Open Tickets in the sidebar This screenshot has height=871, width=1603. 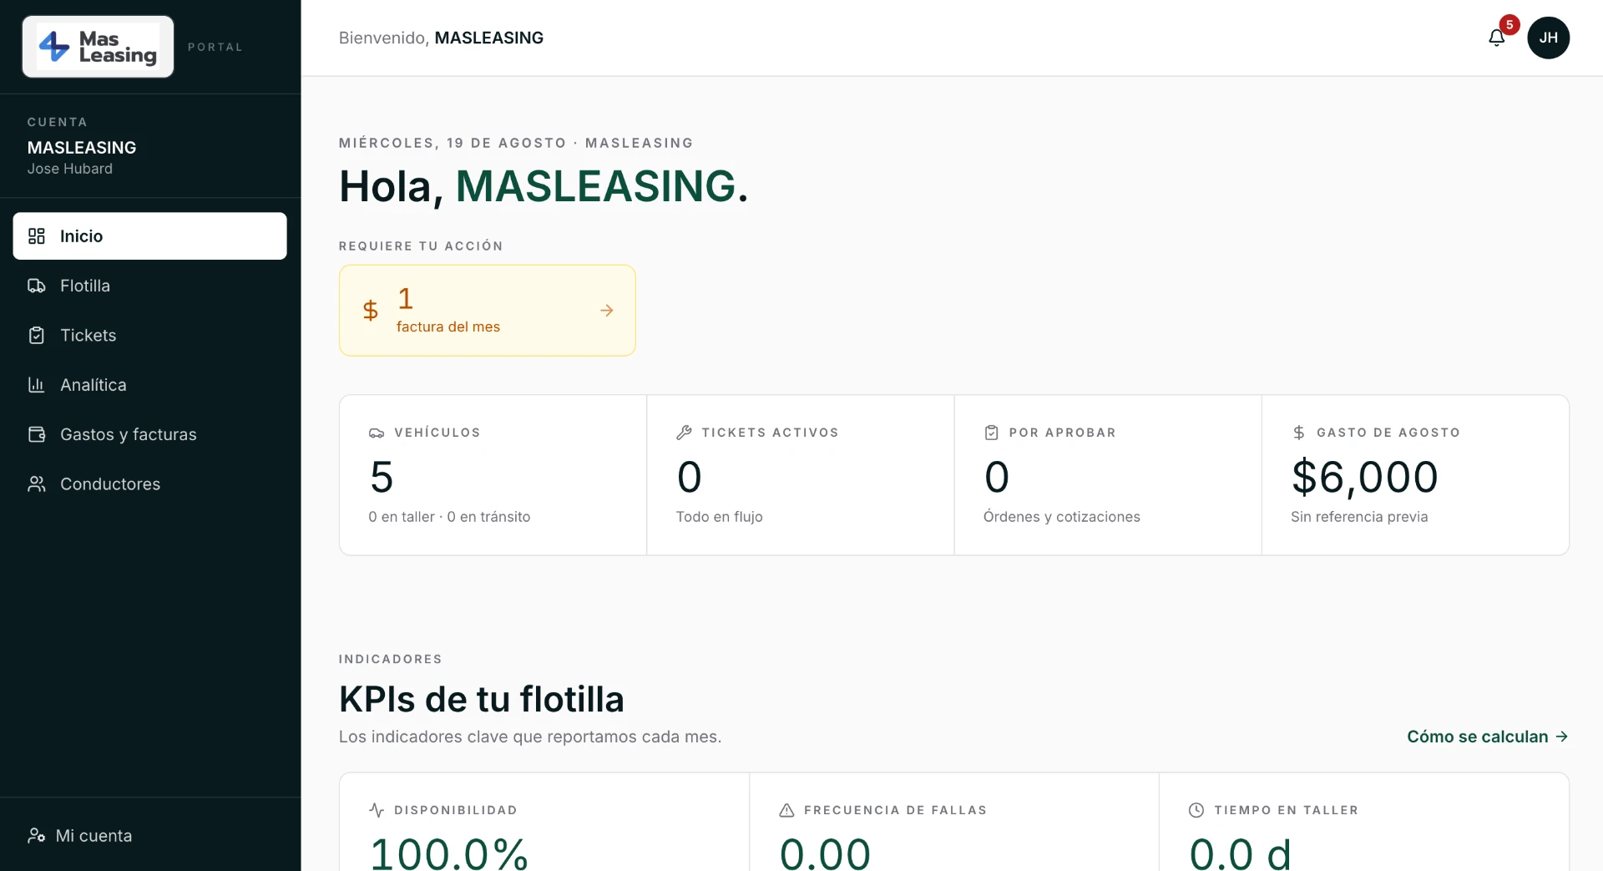tap(149, 335)
